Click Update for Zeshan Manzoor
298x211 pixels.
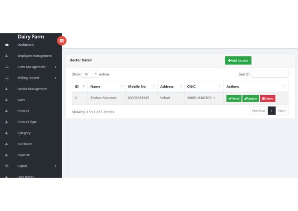251,98
